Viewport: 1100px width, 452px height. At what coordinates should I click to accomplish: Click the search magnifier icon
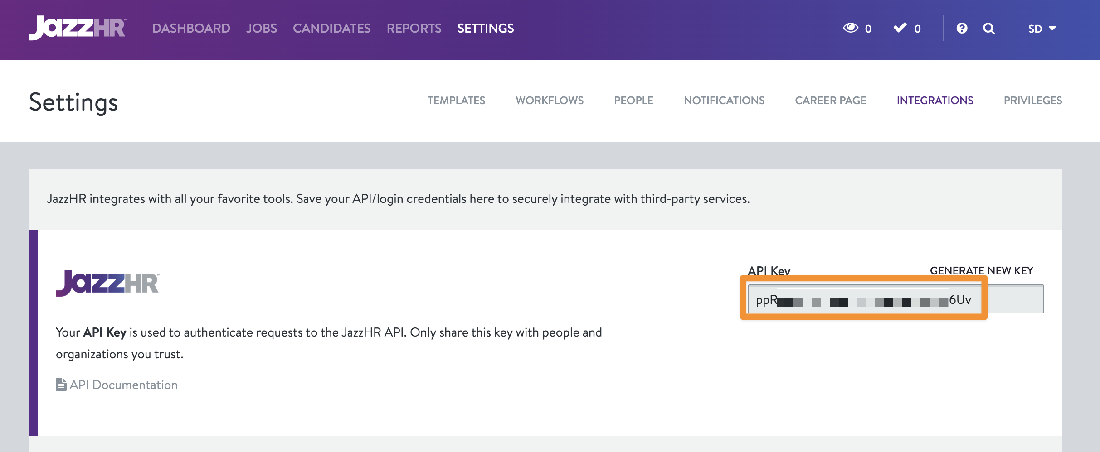point(989,29)
